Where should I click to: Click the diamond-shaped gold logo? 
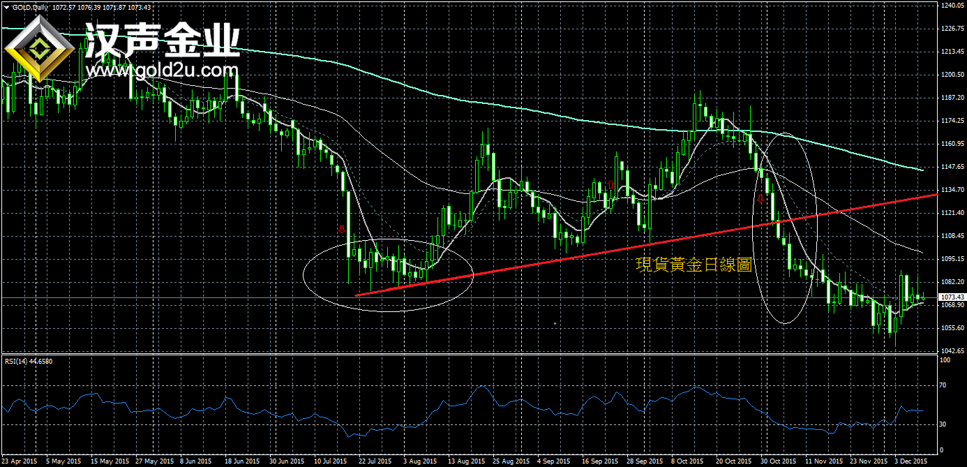click(39, 50)
